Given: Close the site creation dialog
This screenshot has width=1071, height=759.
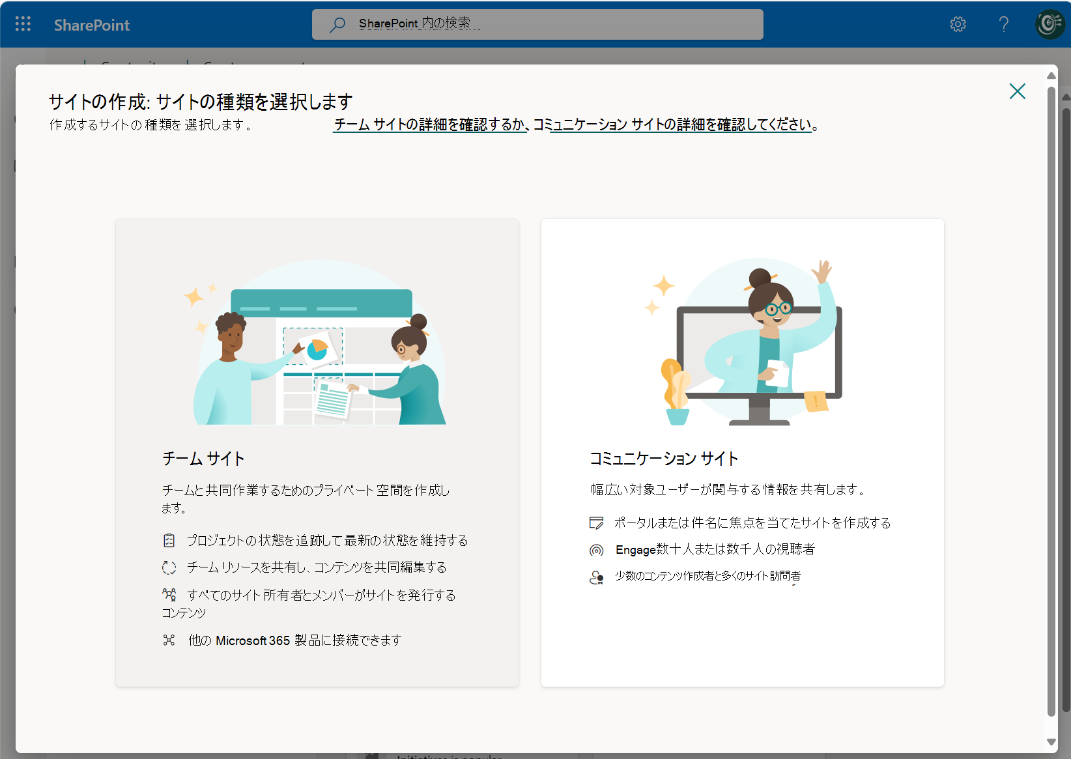Looking at the screenshot, I should [x=1017, y=91].
